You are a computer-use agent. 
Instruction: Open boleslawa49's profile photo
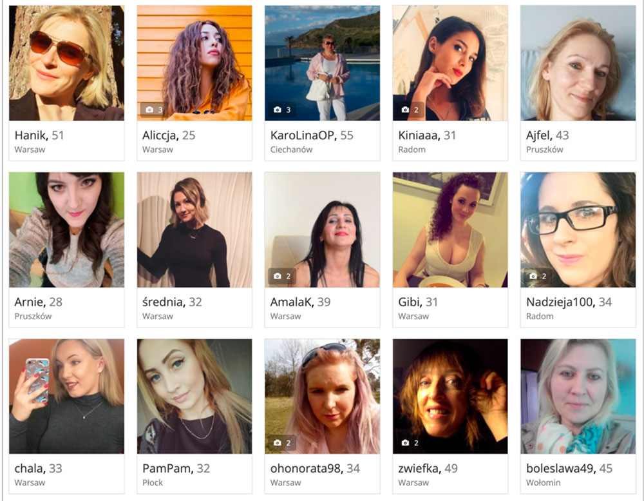(578, 396)
